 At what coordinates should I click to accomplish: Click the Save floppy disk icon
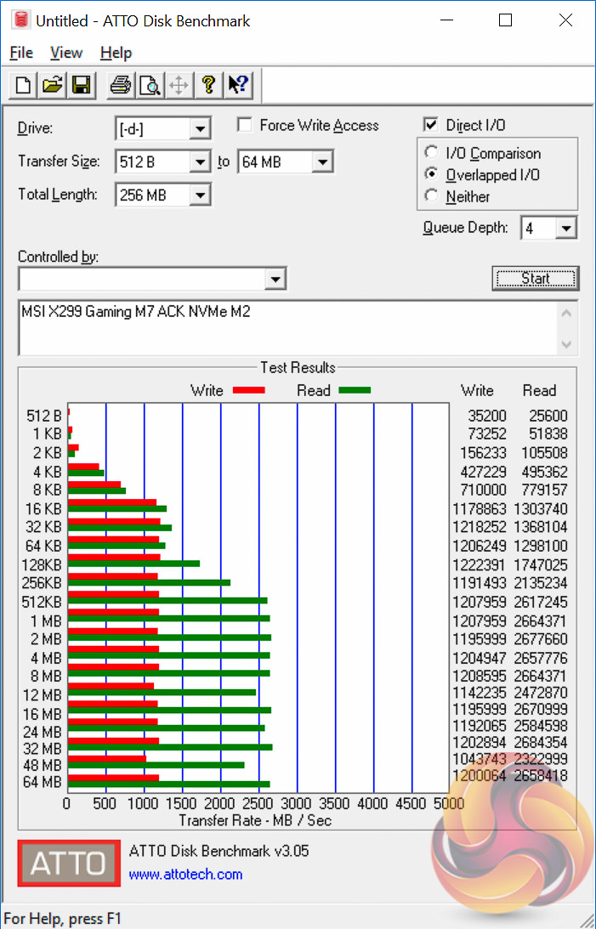point(81,85)
